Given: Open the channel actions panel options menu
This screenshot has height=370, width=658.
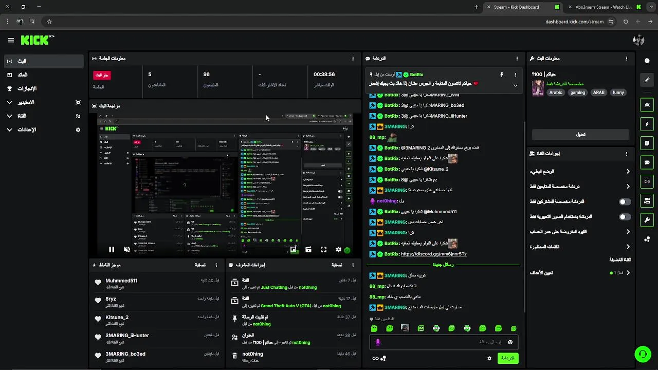Looking at the screenshot, I should (x=626, y=154).
